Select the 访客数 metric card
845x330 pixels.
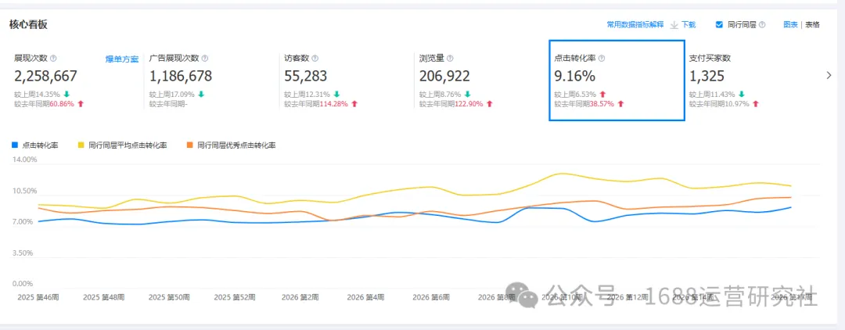(x=347, y=81)
